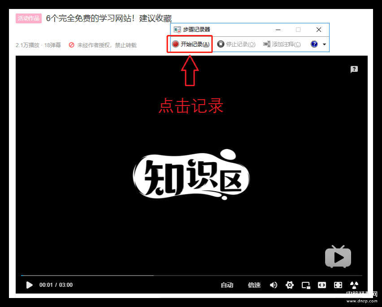Click the 活动作品 pink tag
Screen dimensions: 382x307
point(29,18)
